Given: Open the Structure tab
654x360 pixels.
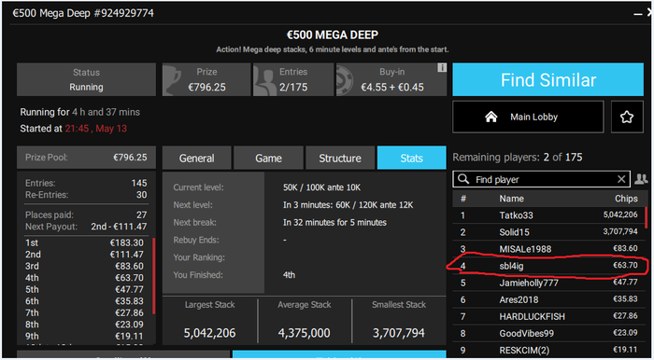Looking at the screenshot, I should 340,158.
